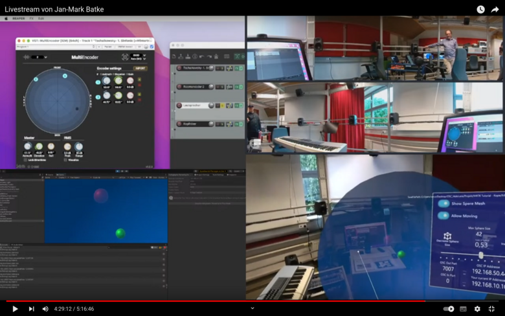
Task: Expand the chevron below the video
Action: click(252, 308)
